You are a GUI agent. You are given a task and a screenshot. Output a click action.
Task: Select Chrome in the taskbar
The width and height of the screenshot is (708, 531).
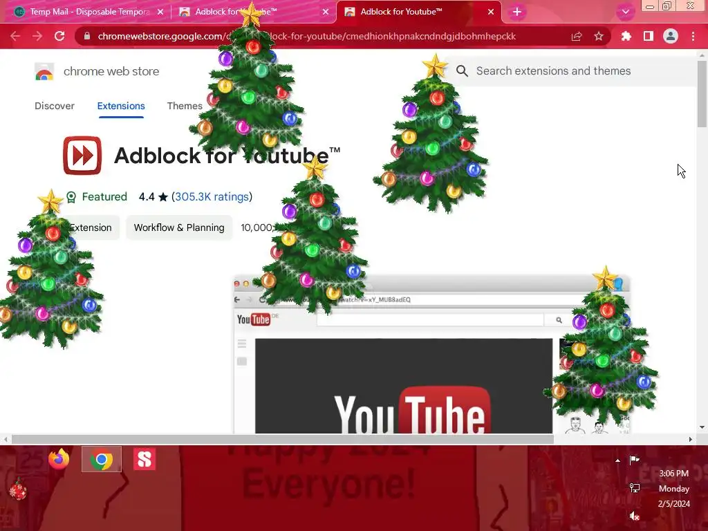[102, 459]
